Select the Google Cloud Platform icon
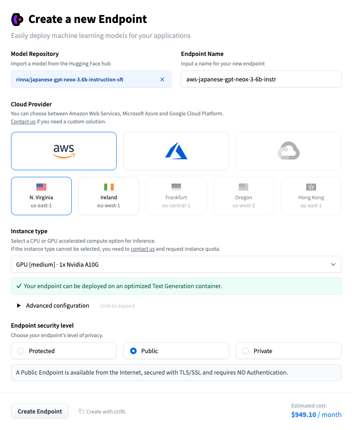Image resolution: width=352 pixels, height=430 pixels. coord(288,151)
